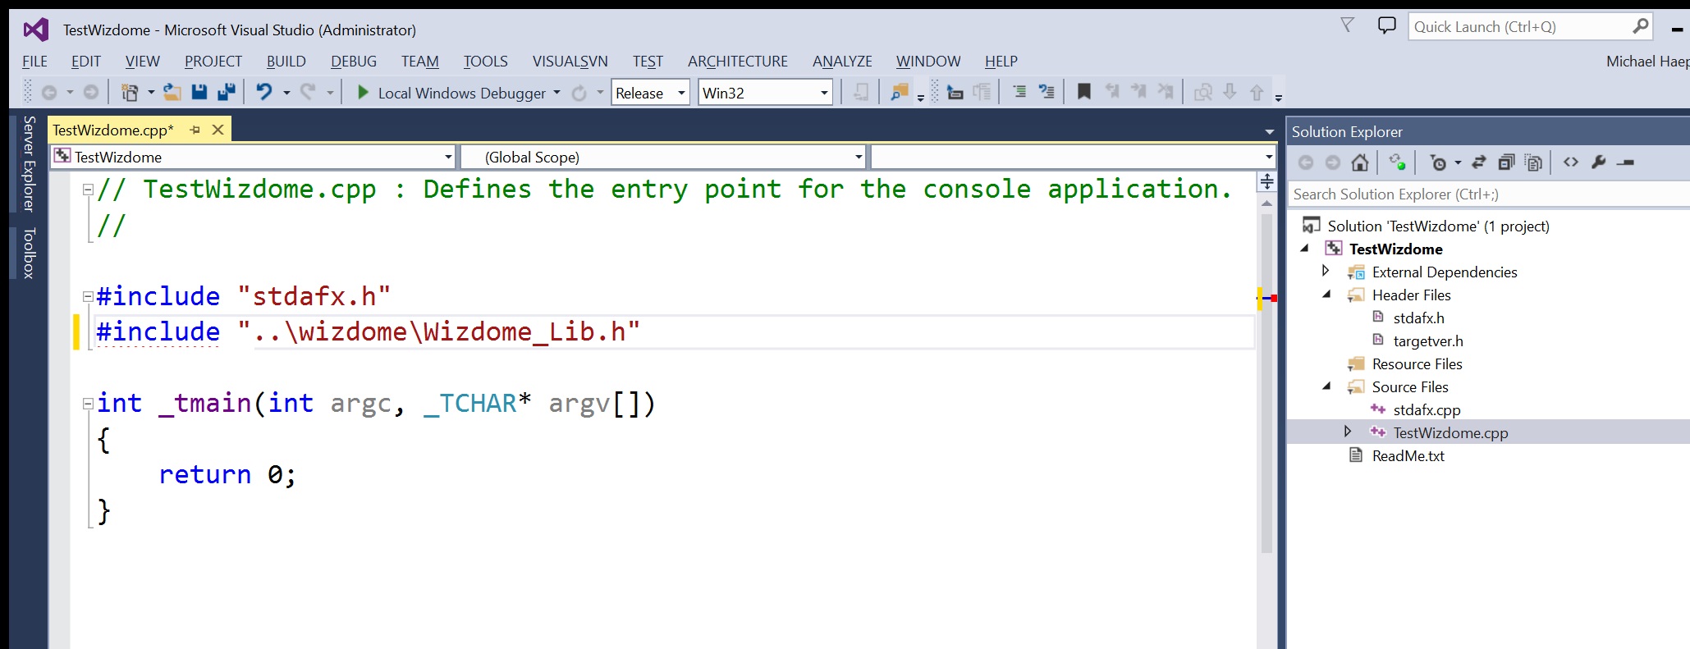Click the Comment Selection icon
The width and height of the screenshot is (1690, 649).
click(1019, 93)
